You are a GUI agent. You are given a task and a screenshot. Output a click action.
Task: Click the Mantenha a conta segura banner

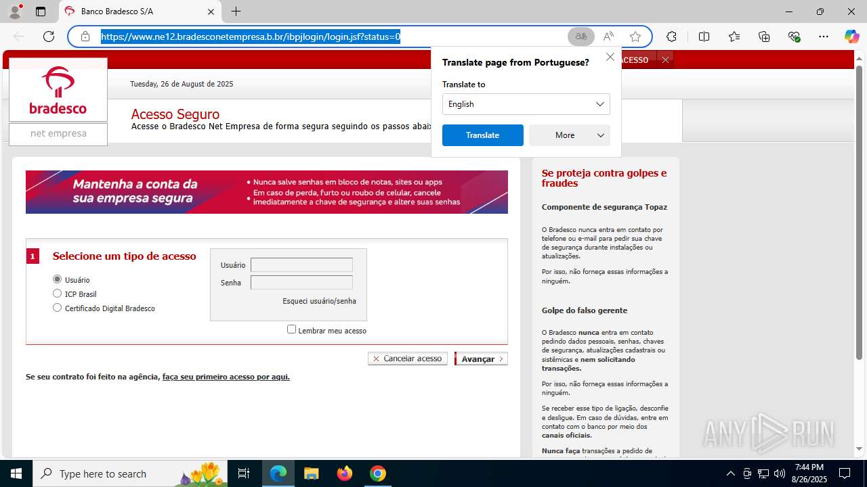coord(267,192)
